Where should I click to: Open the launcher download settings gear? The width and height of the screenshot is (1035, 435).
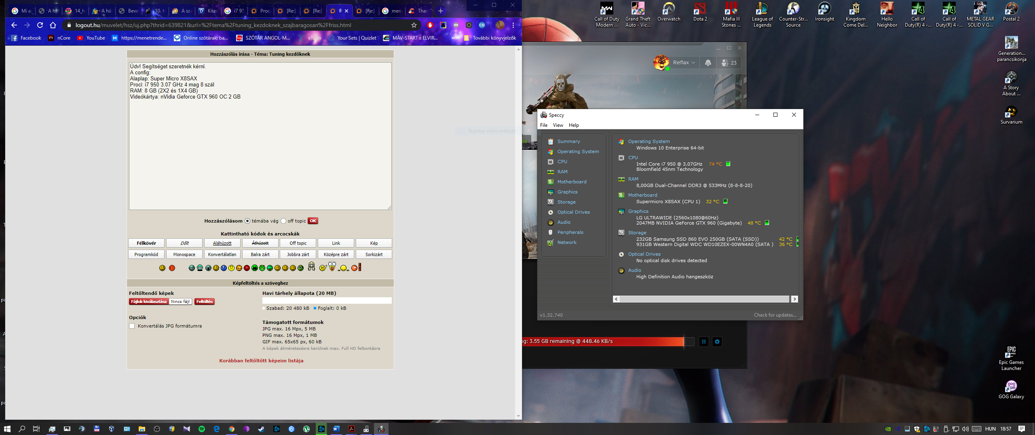[x=717, y=342]
